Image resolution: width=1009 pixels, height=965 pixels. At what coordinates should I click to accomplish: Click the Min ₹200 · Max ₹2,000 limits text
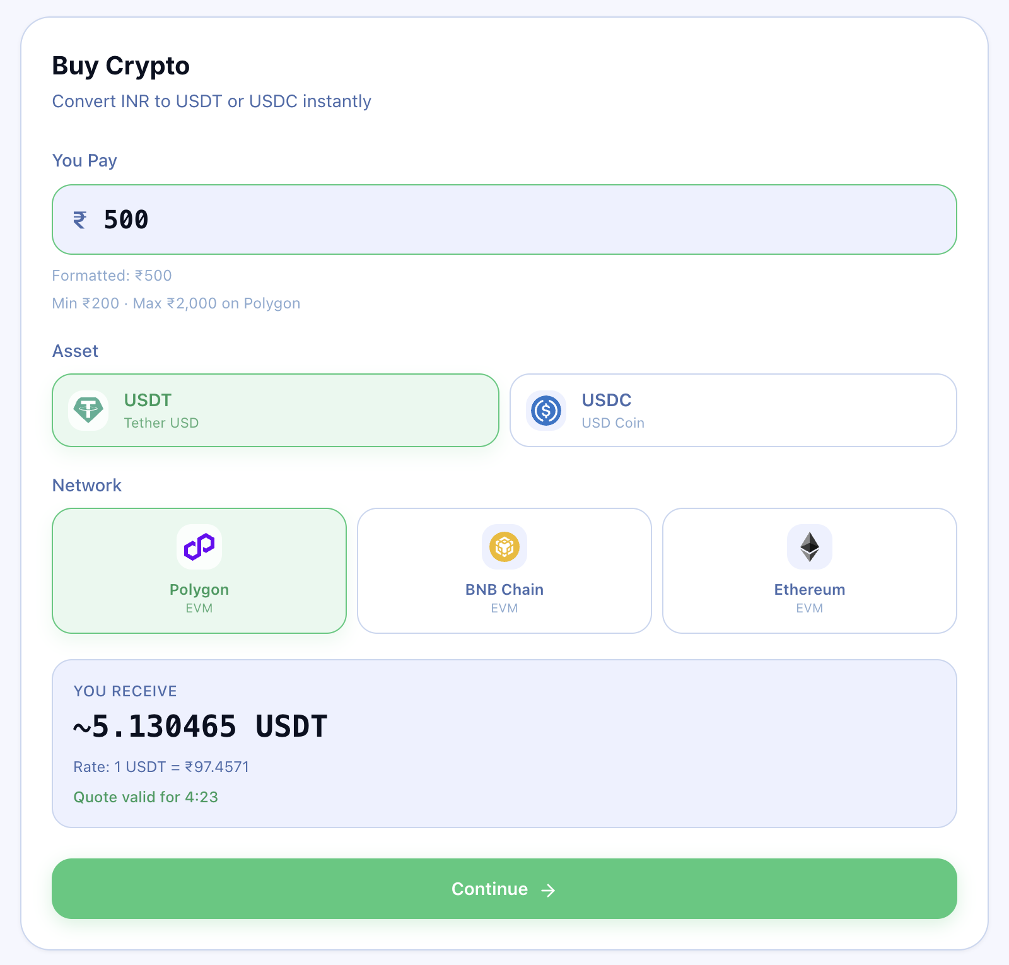click(176, 303)
